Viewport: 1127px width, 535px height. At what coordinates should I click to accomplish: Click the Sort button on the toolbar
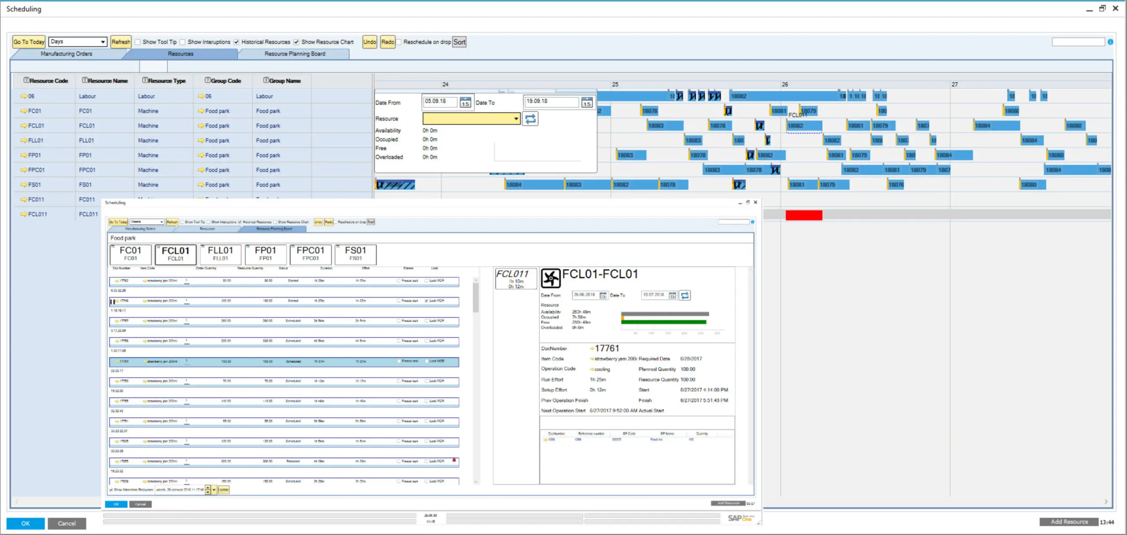[459, 42]
